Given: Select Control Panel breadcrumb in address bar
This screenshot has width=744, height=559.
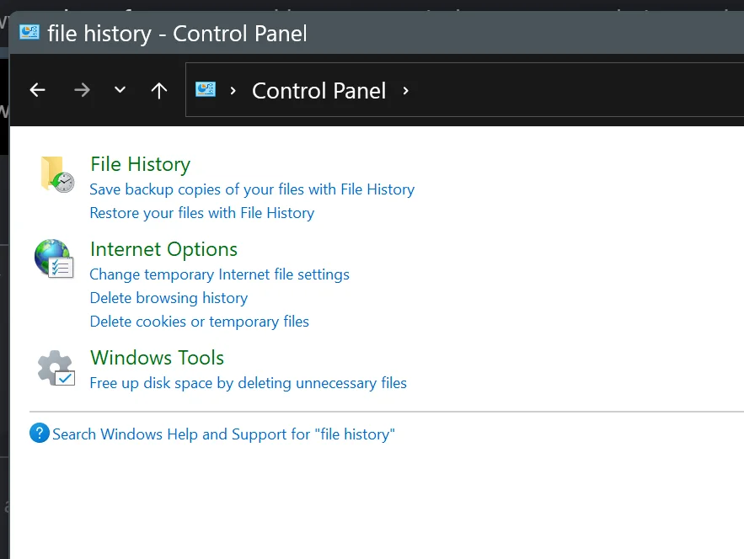Looking at the screenshot, I should click(x=318, y=91).
